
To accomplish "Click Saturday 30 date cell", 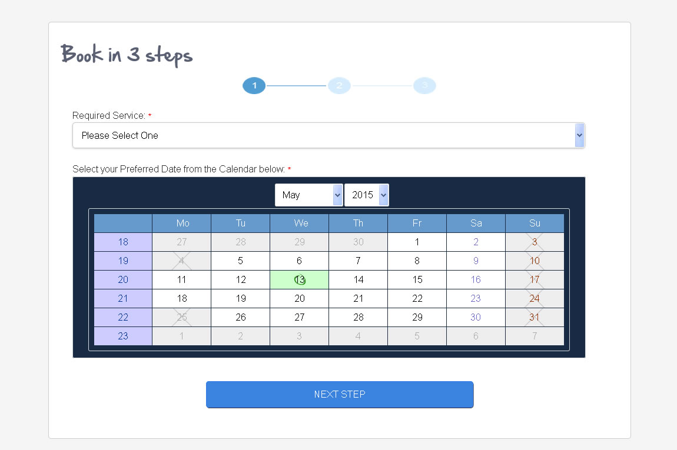I will (476, 318).
